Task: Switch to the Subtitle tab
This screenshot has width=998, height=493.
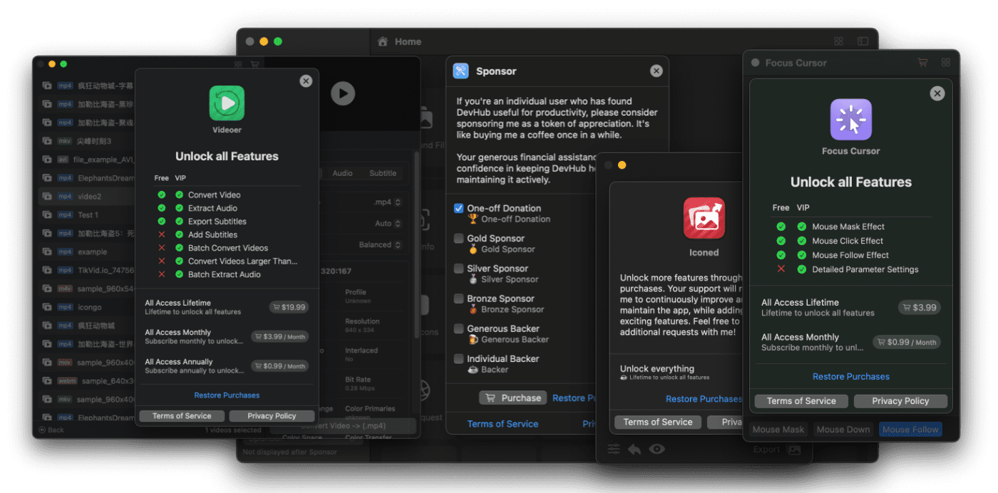Action: pos(383,173)
